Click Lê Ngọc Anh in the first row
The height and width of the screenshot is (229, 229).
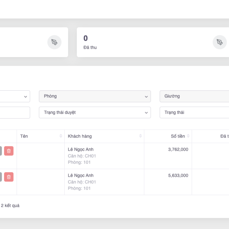coord(81,149)
